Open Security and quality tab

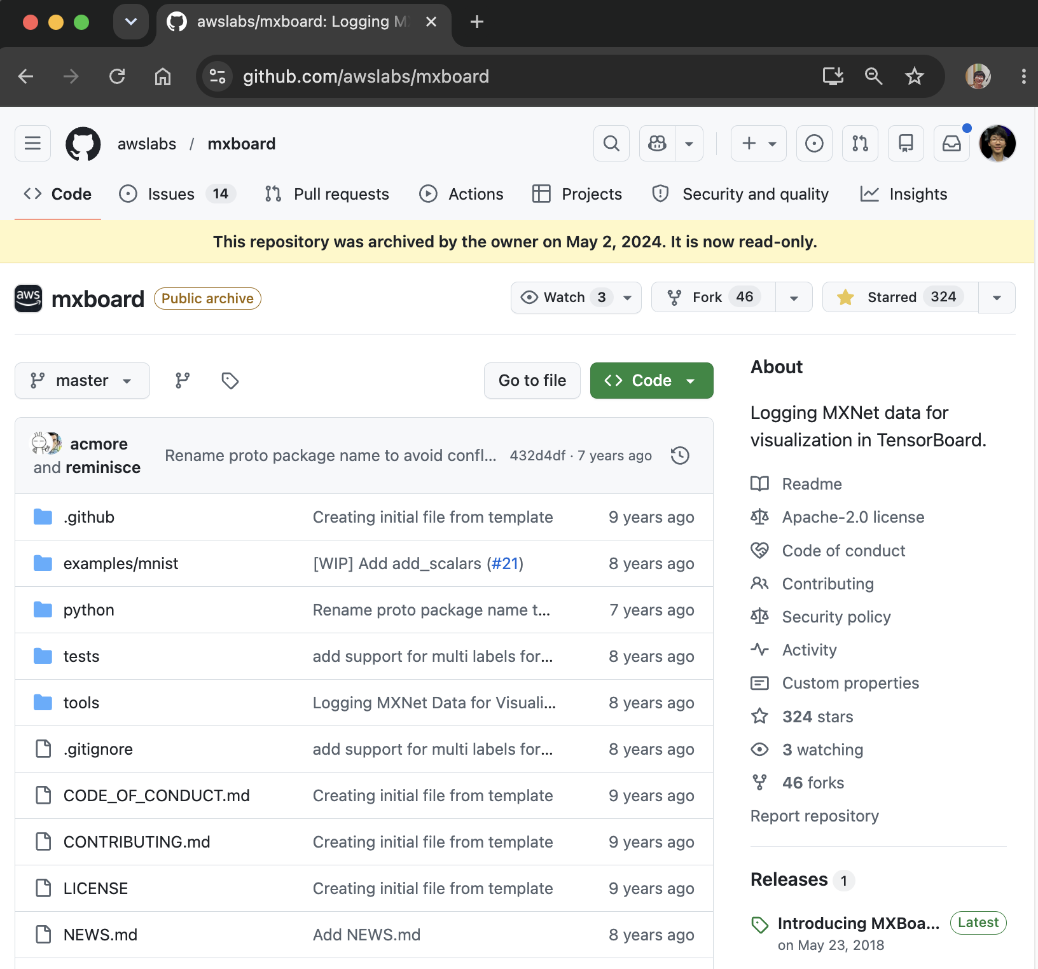tap(740, 194)
